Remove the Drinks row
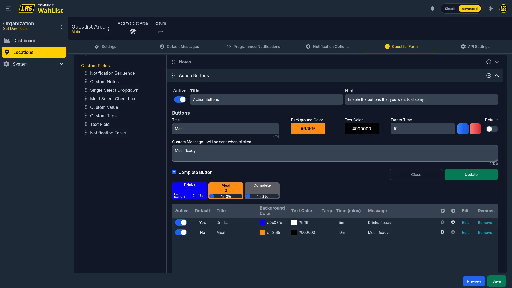Image resolution: width=512 pixels, height=288 pixels. 485,223
